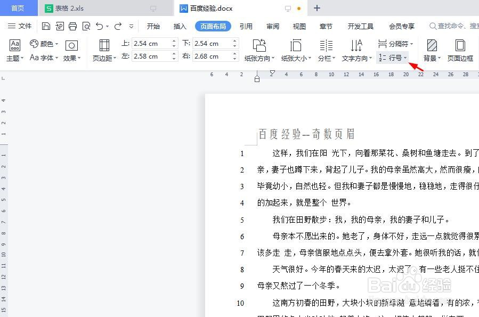Click the bottom margin 下 input field
479x317 pixels.
click(212, 43)
